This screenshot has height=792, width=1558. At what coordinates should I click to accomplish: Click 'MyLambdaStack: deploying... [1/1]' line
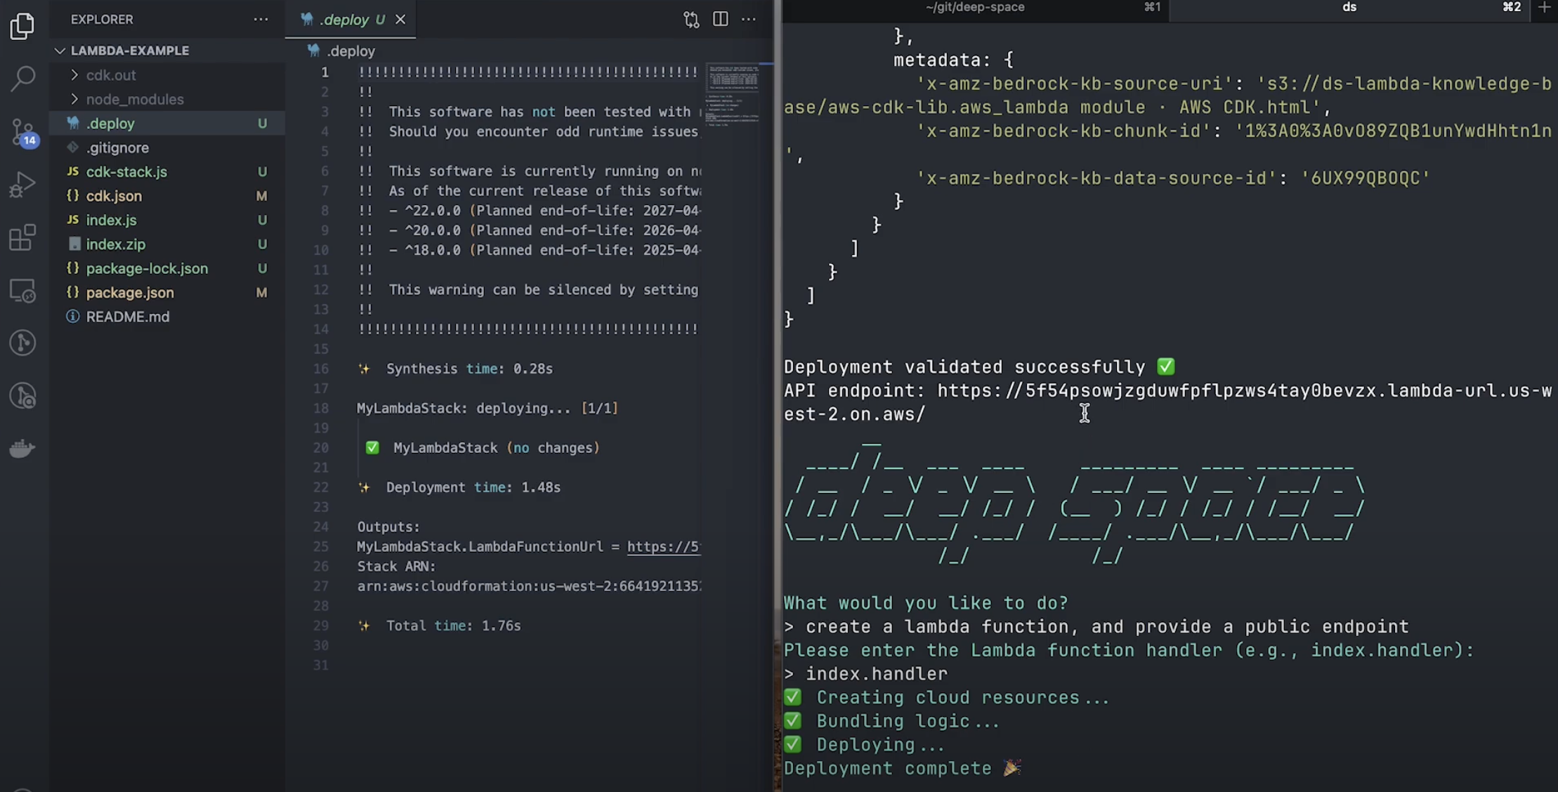(x=487, y=409)
